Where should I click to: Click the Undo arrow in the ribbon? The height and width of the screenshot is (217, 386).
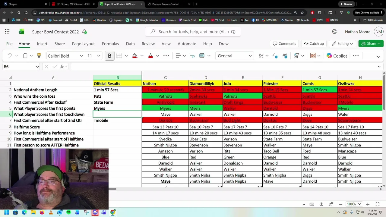pyautogui.click(x=10, y=56)
